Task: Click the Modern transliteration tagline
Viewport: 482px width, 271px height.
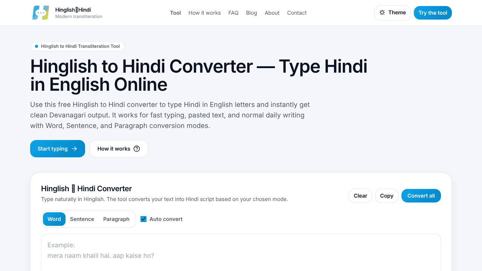Action: coord(79,17)
